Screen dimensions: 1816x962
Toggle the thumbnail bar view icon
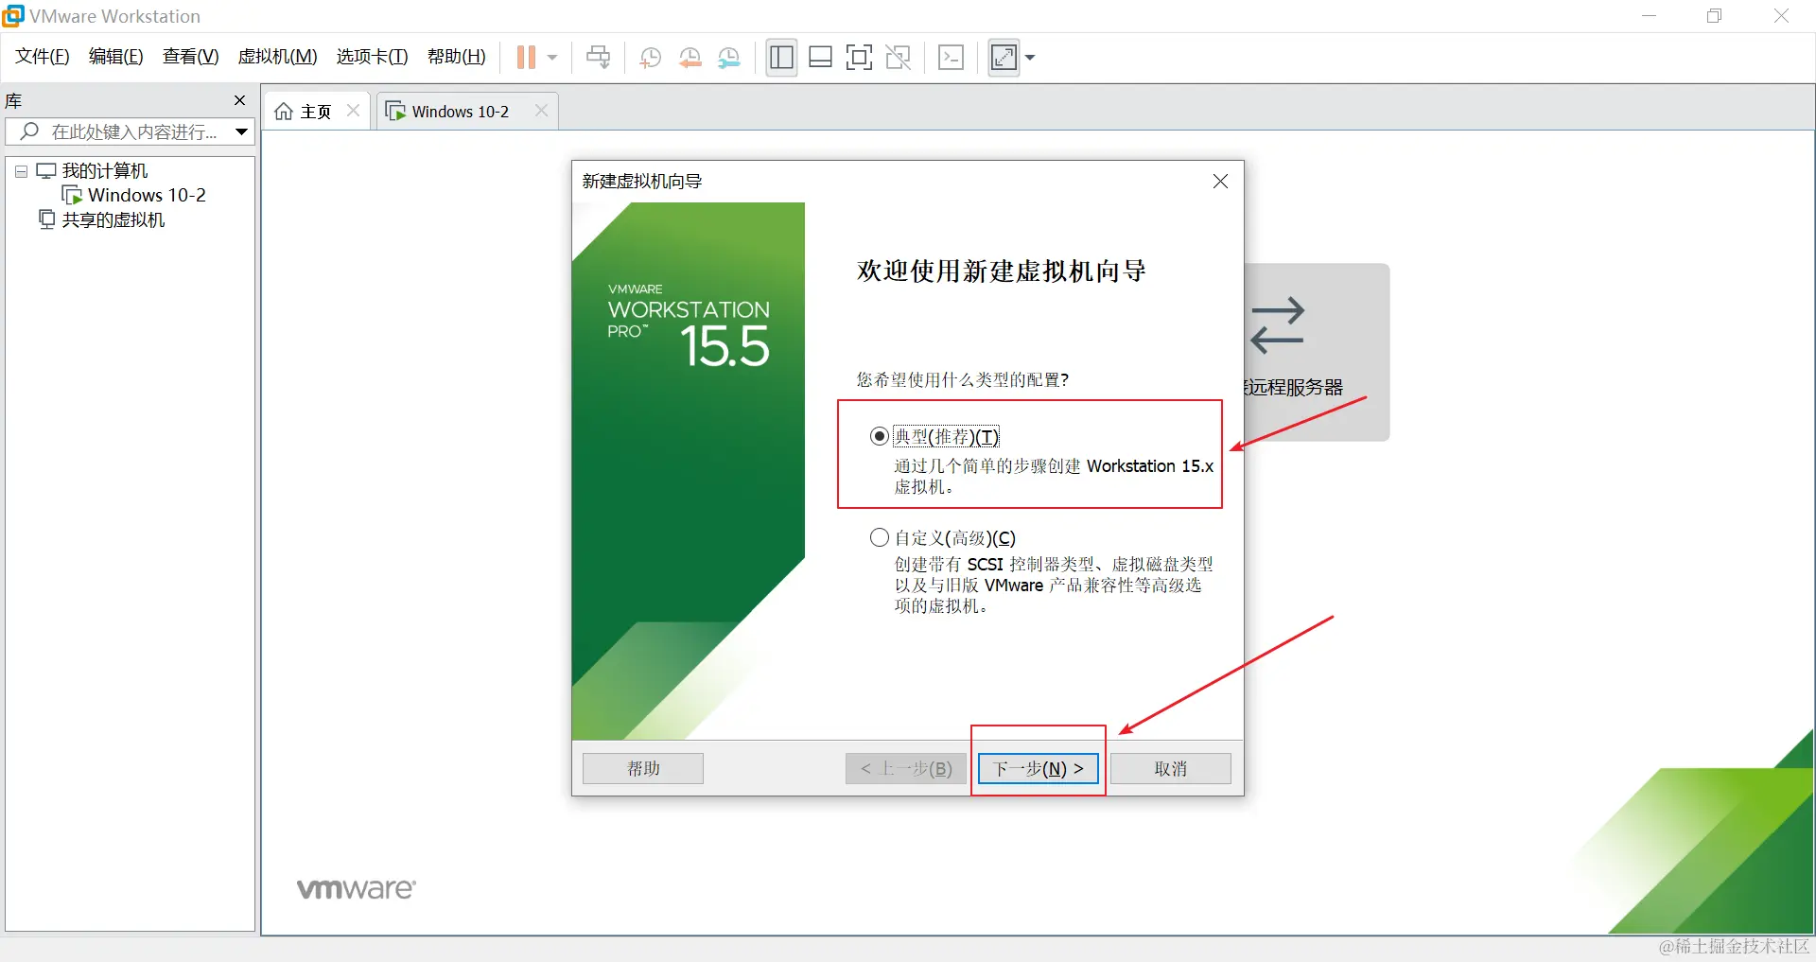[x=820, y=58]
